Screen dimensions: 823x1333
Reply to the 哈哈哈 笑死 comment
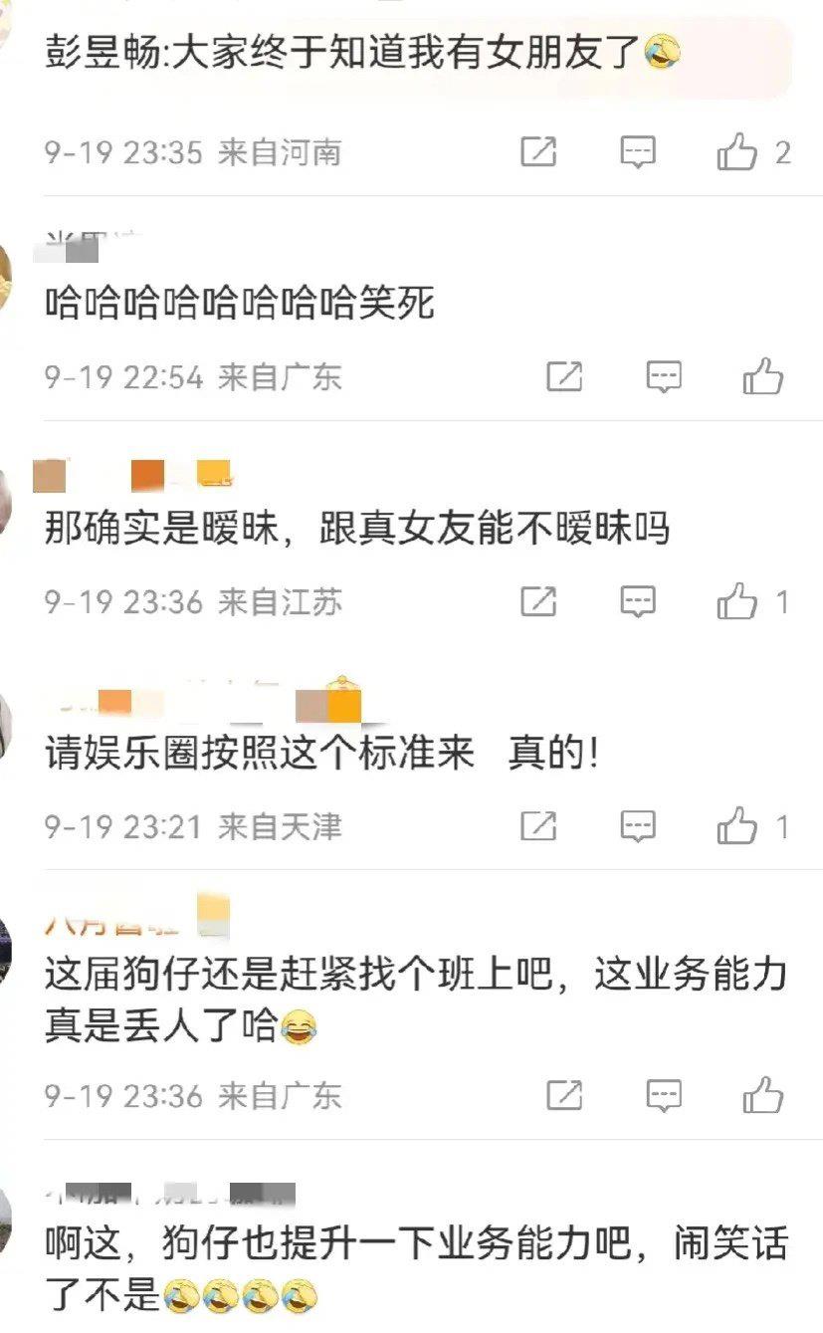click(664, 377)
